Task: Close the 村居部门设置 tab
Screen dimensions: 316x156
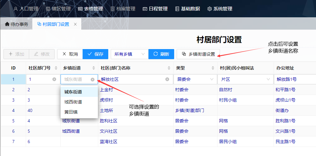Action: point(75,24)
